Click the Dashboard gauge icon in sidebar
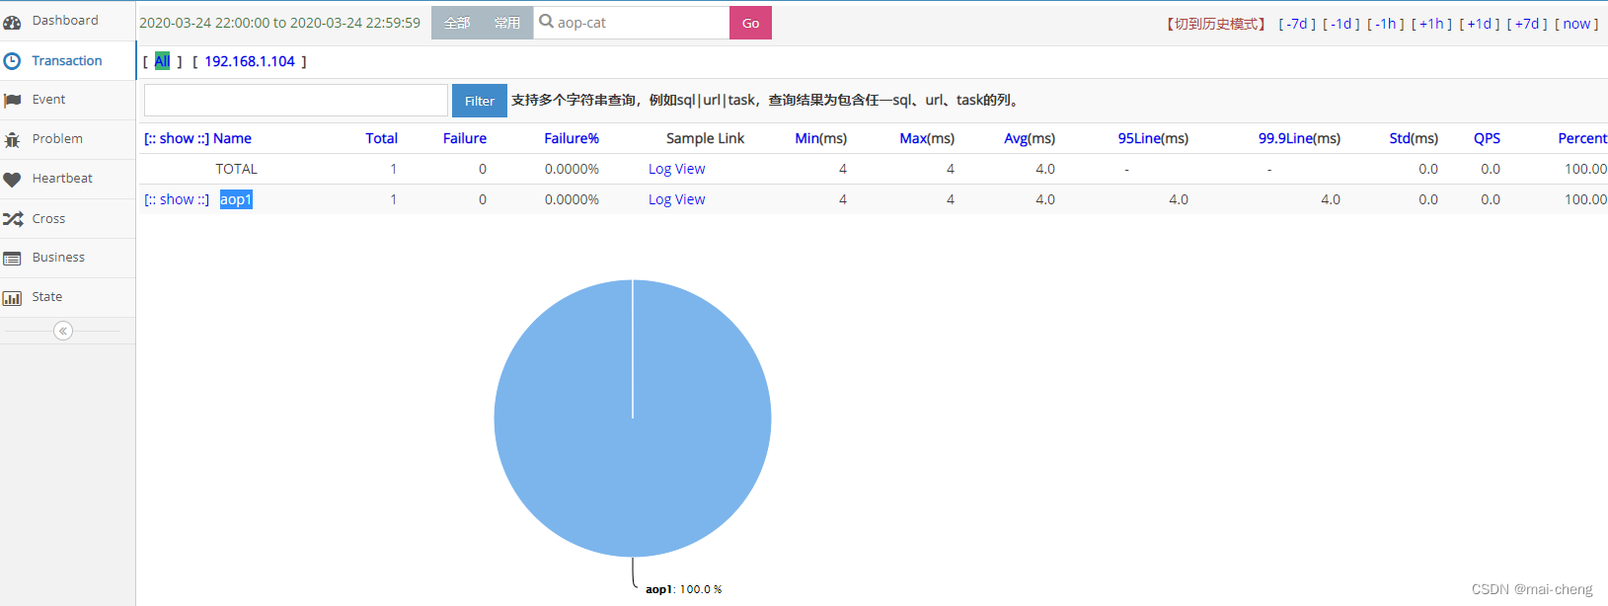This screenshot has width=1608, height=606. 12,22
